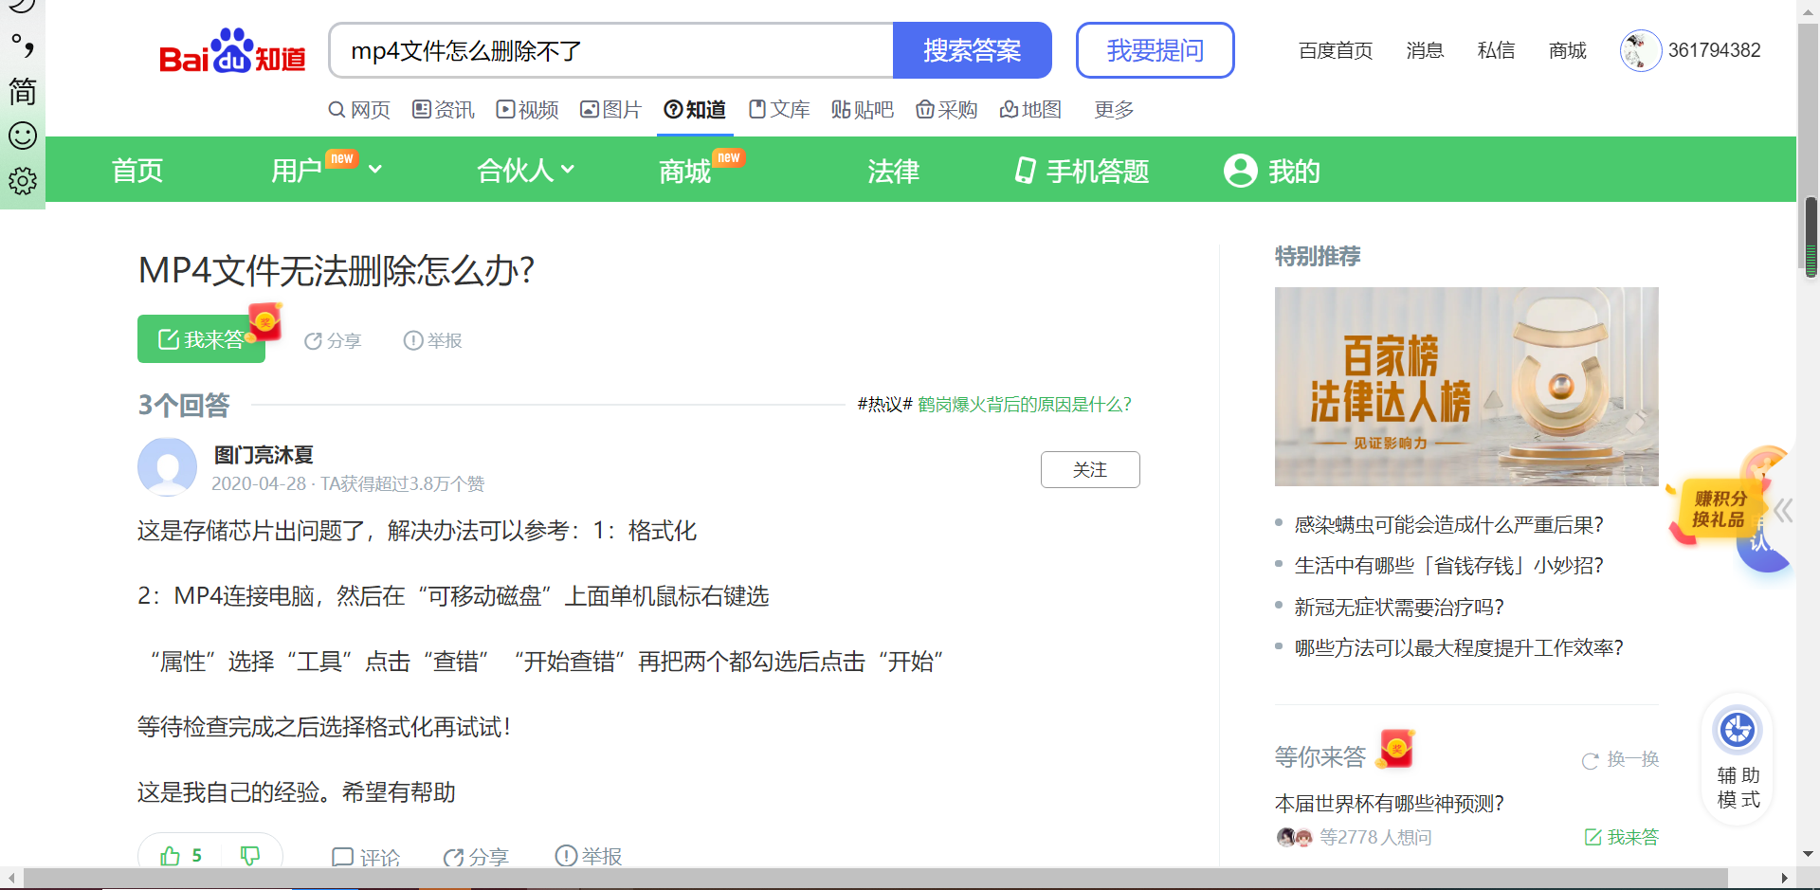Click the 我要提问 ask question button

[1155, 50]
